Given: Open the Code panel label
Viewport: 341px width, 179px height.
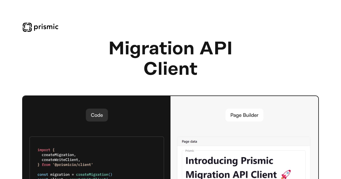Looking at the screenshot, I should [x=97, y=115].
